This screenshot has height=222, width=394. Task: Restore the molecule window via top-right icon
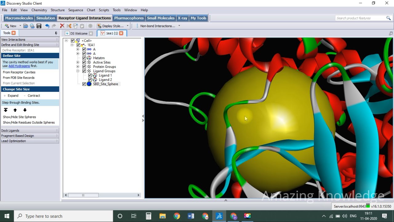pos(391,33)
